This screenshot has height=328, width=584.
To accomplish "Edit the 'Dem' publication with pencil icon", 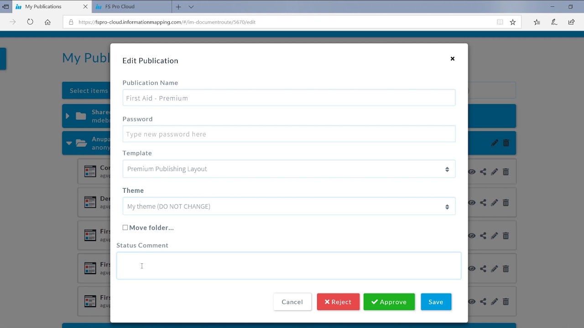I will pyautogui.click(x=494, y=203).
